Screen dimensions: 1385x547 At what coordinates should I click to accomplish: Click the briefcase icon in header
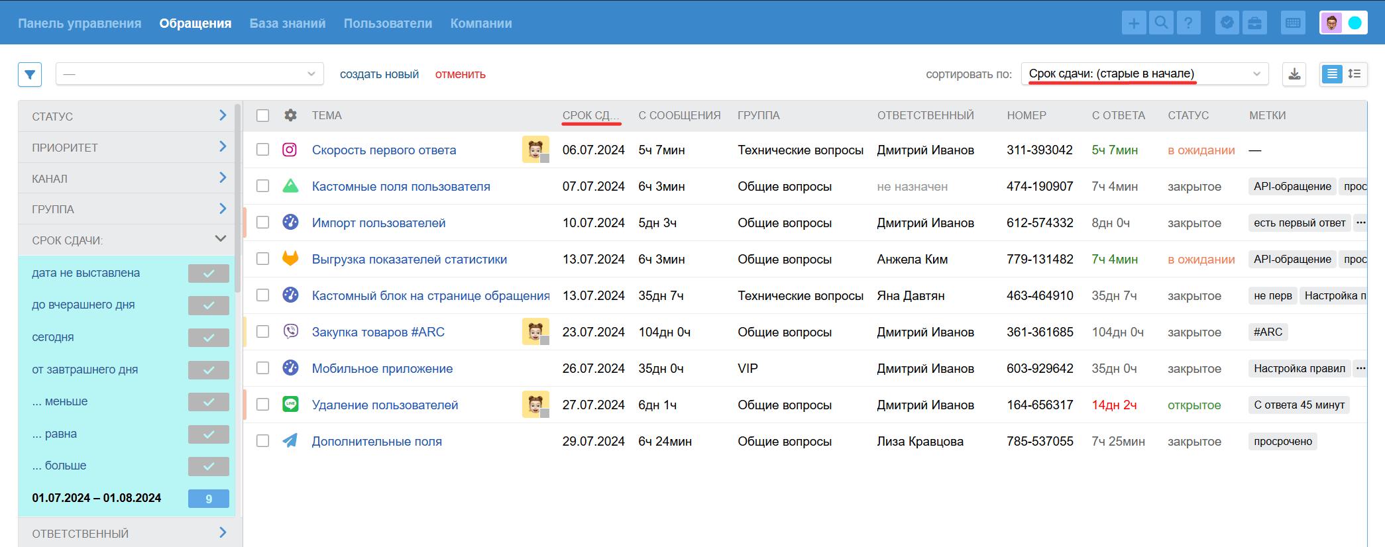click(x=1254, y=23)
